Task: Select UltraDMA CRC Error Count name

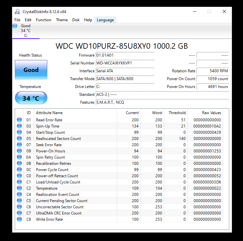Action: click(59, 213)
